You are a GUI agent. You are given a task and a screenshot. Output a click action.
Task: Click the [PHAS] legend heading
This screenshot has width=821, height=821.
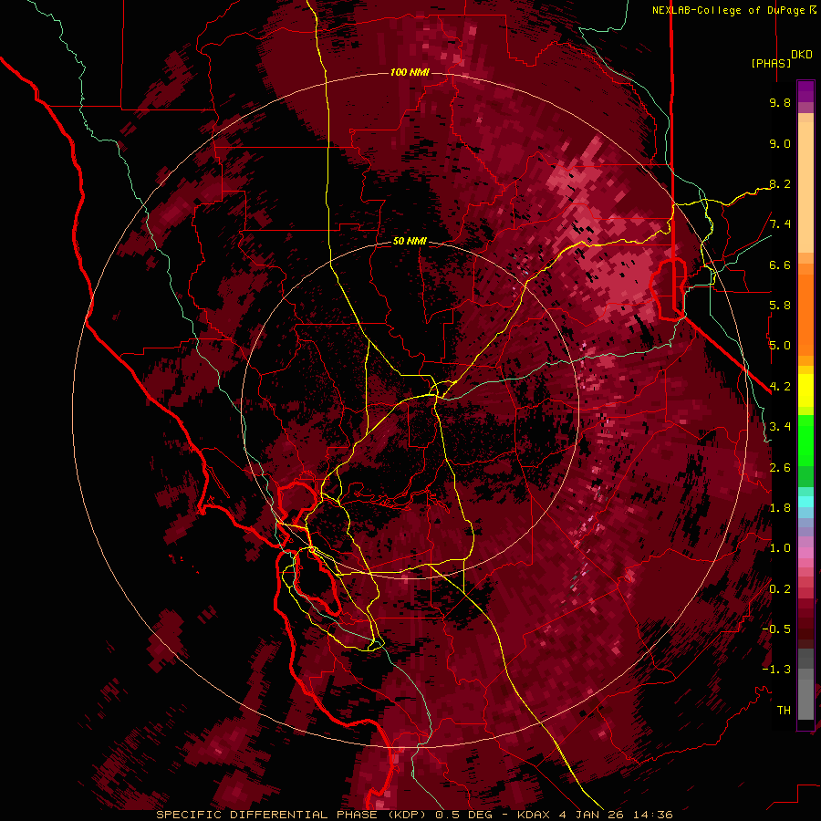[771, 63]
